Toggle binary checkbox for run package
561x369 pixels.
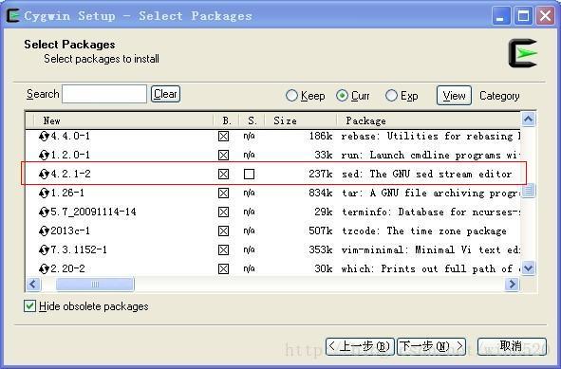coord(224,156)
